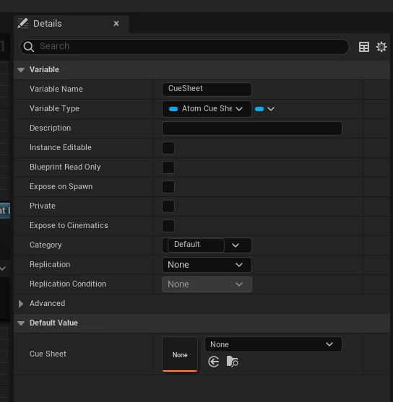
Task: Click the Expose to Cinematics label
Action: click(69, 225)
